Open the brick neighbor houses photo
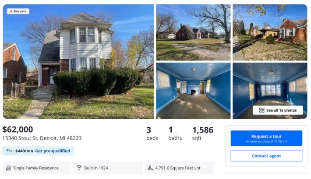Viewport: 311px width, 179px height. [270, 32]
